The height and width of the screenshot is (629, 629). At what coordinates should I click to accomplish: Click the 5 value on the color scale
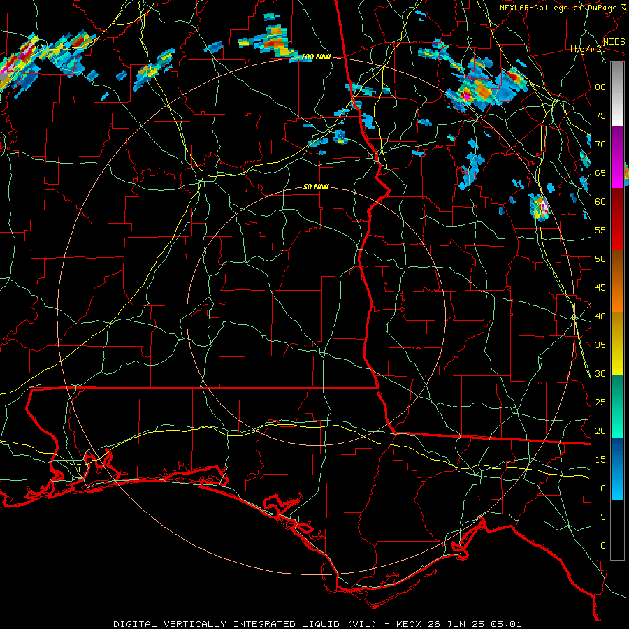click(x=603, y=517)
